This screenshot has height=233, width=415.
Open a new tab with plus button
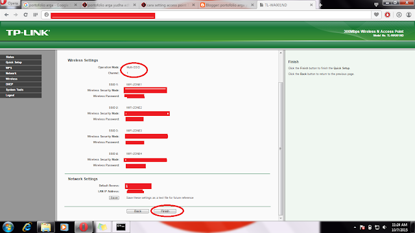320,5
